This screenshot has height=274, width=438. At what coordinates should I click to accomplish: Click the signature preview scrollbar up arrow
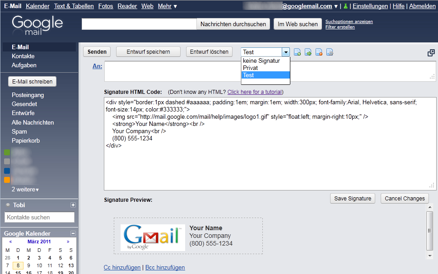(430, 207)
